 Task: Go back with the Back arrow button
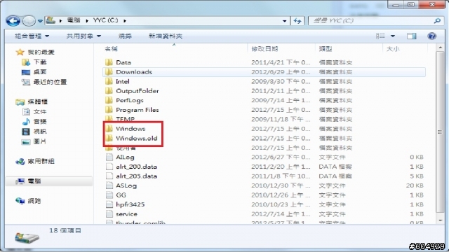click(13, 21)
